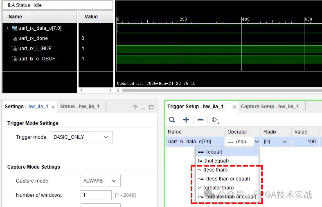Click the help question mark in Settings panel
Image resolution: width=322 pixels, height=207 pixels.
pos(135,107)
